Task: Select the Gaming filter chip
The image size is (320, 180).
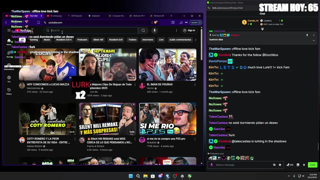Action: point(34,40)
